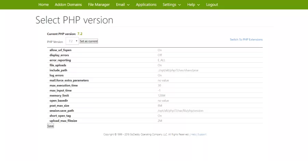Viewport: 308px width, 161px height.
Task: Click Logout in navigation bar
Action: 212,4
